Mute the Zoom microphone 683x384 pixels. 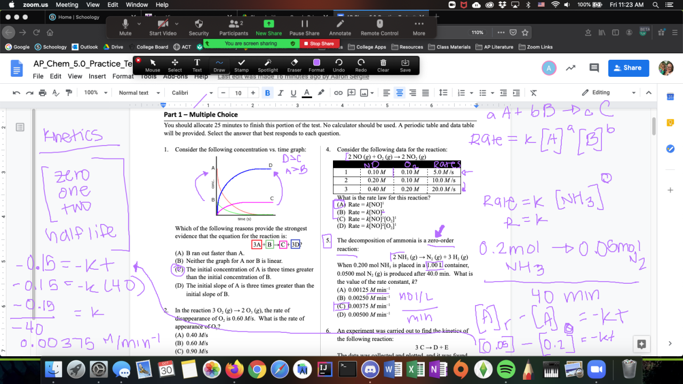(125, 27)
